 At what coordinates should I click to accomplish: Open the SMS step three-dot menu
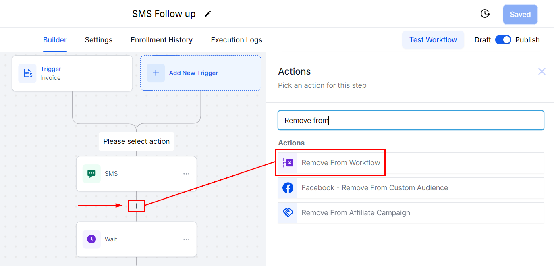tap(186, 174)
